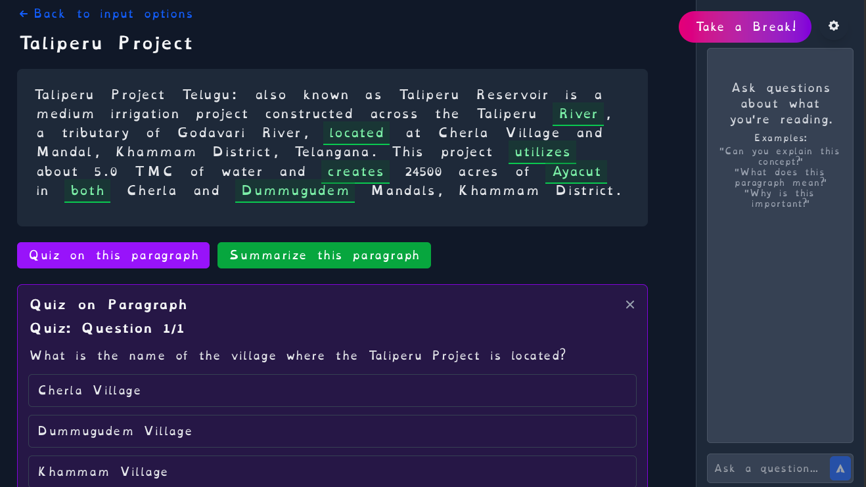
Task: Type in the Ask a question field
Action: [767, 469]
